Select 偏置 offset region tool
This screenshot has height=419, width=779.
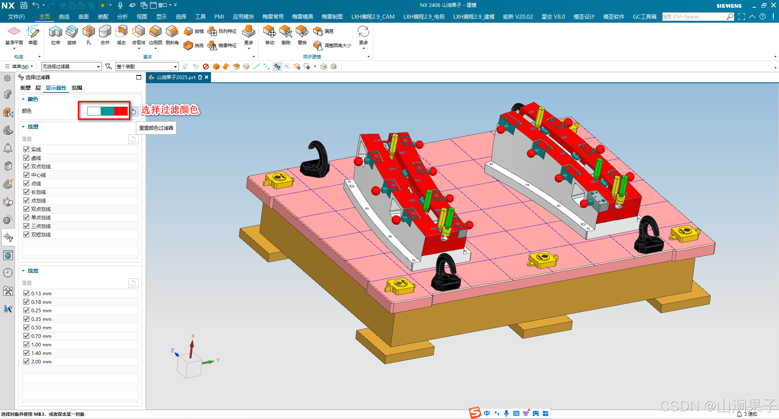pos(323,31)
